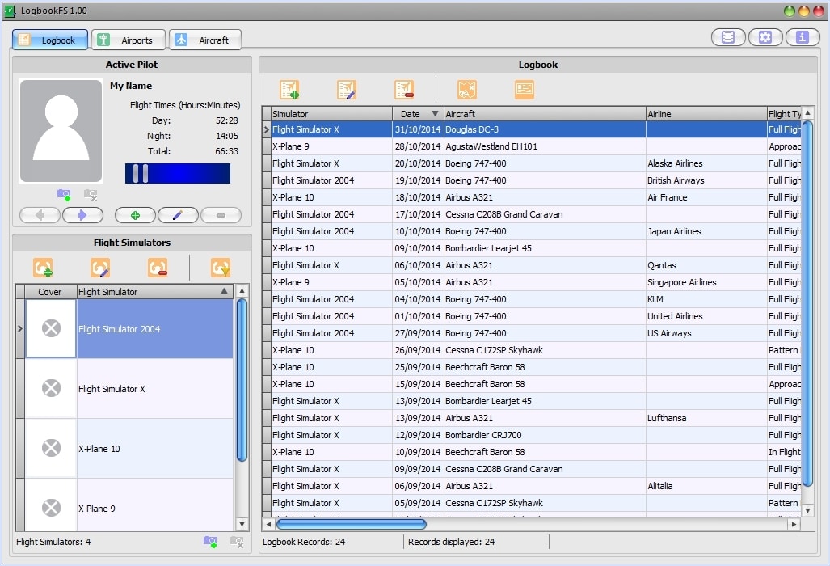830x566 pixels.
Task: Open the Aircraft tab
Action: [205, 40]
